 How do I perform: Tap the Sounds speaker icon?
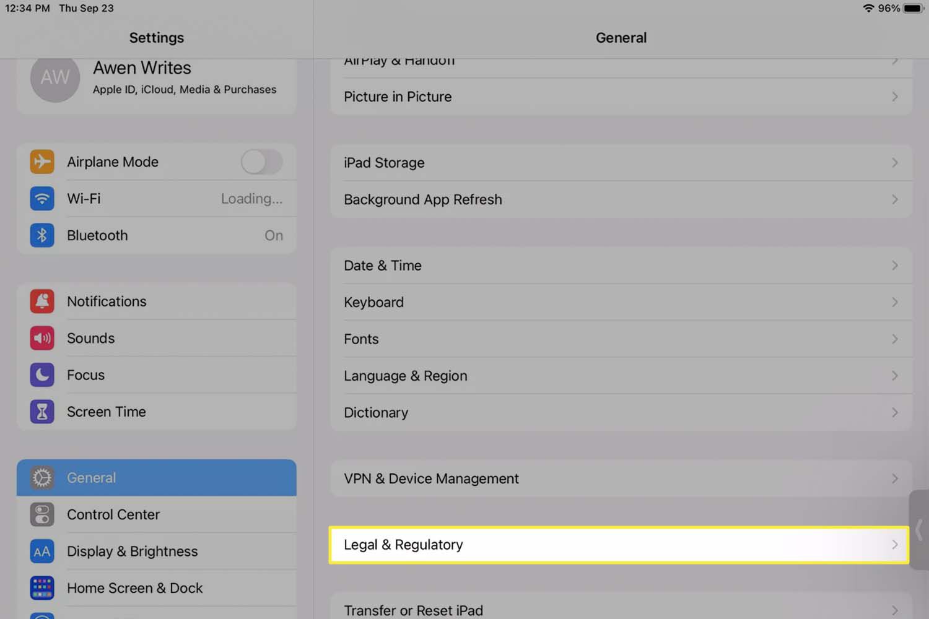tap(42, 338)
